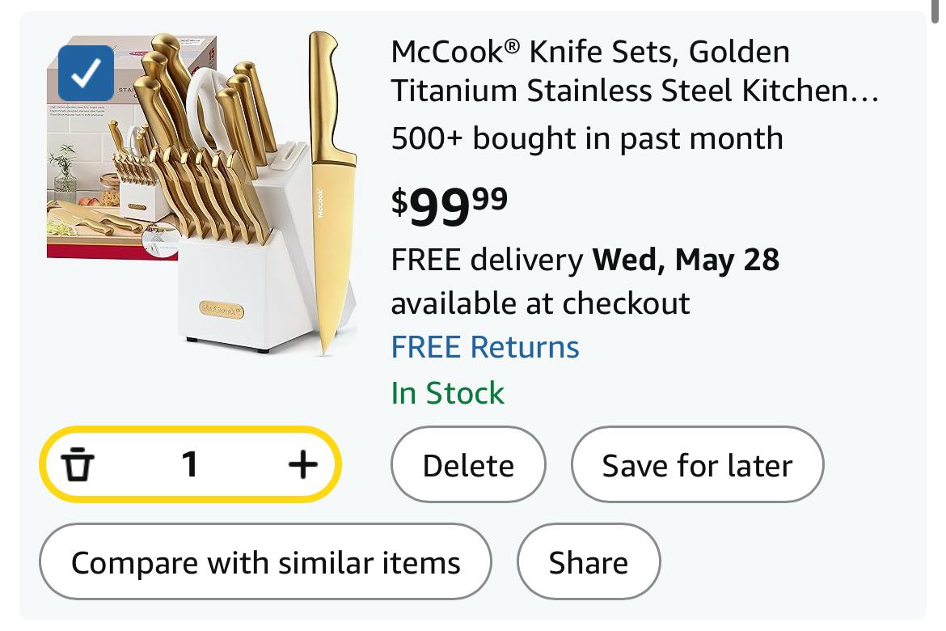Click the trash icon in quantity stepper
946x631 pixels.
78,464
